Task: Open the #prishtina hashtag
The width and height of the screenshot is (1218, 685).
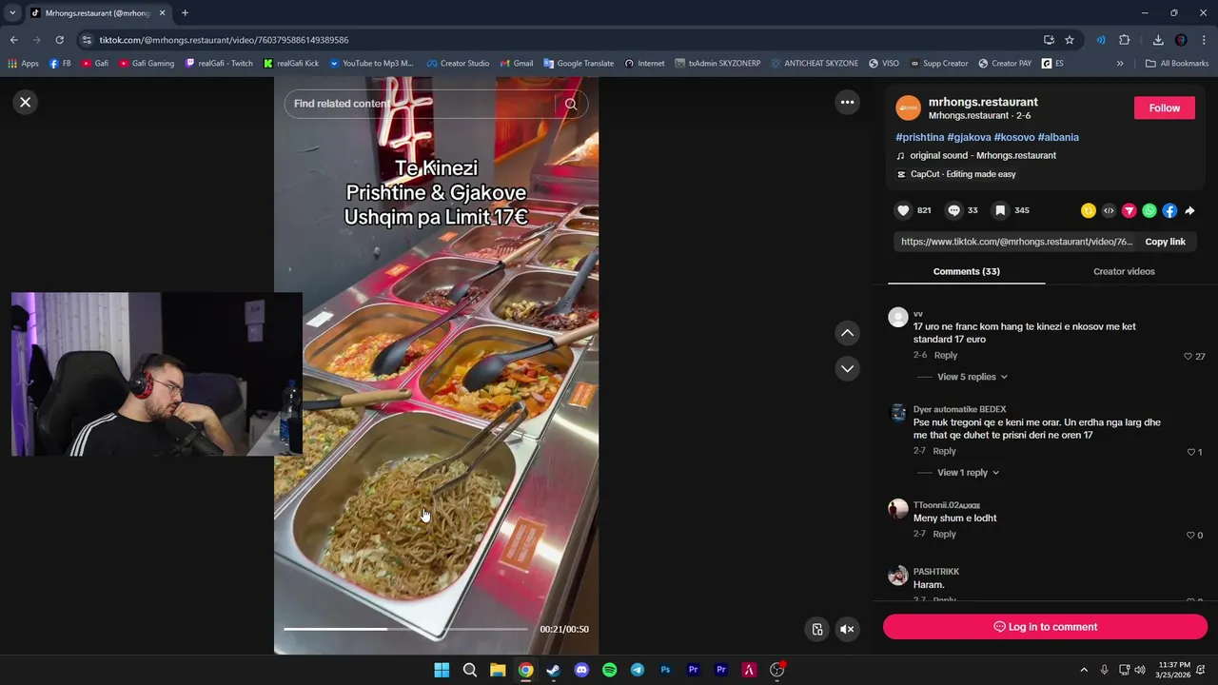Action: (919, 137)
